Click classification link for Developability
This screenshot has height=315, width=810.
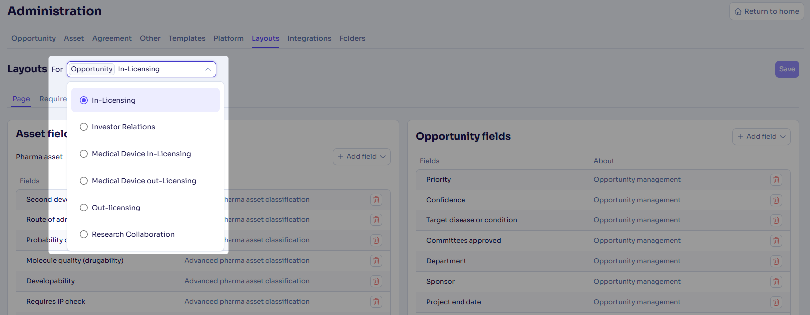(x=247, y=281)
